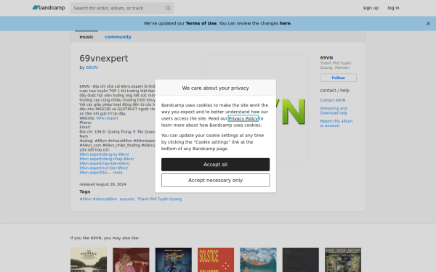The width and height of the screenshot is (436, 272).
Task: Click the 69VN artist name in the sidebar
Action: 326,58
